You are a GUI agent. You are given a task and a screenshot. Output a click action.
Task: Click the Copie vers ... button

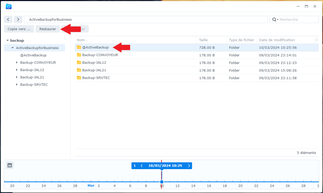click(x=19, y=29)
